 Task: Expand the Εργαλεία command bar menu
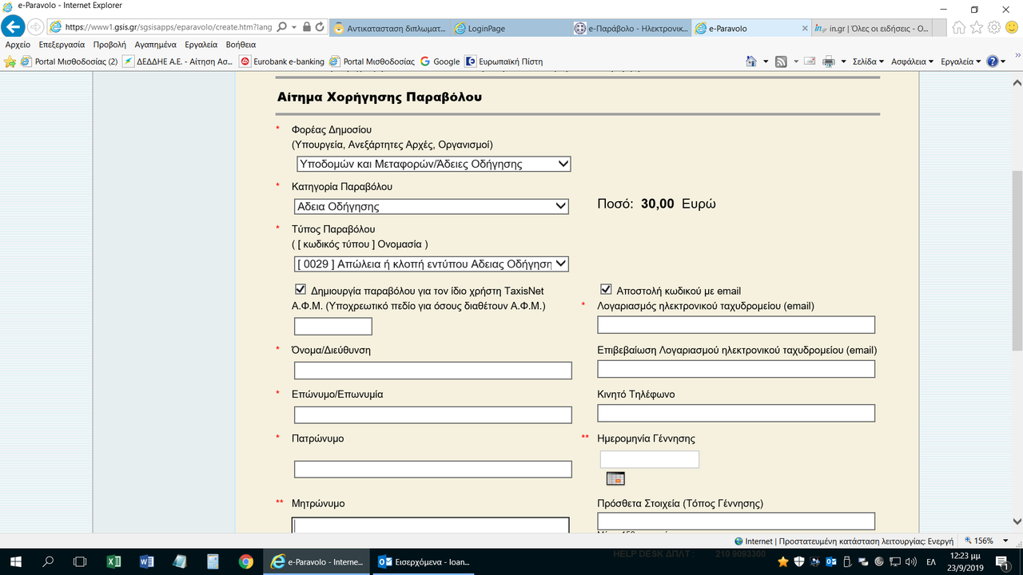(x=961, y=61)
